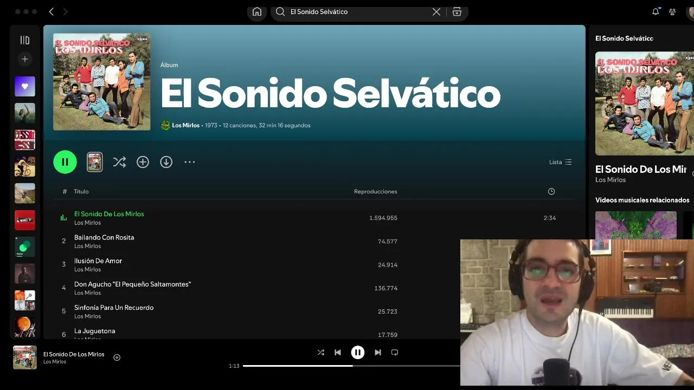Pause the album with the green button
694x390 pixels.
pyautogui.click(x=65, y=162)
